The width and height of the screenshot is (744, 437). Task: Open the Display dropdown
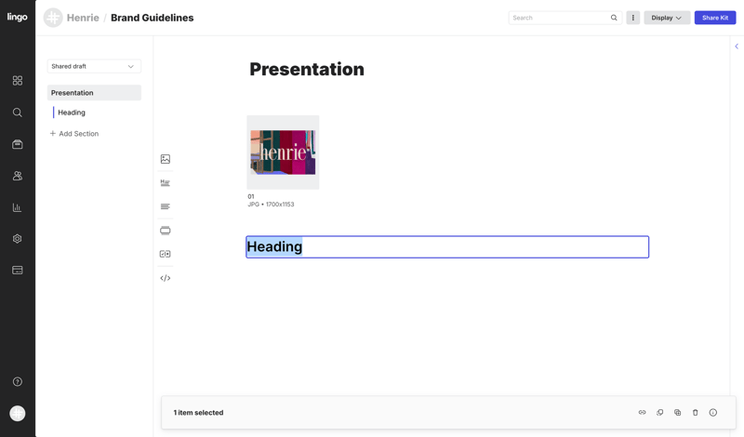(667, 18)
